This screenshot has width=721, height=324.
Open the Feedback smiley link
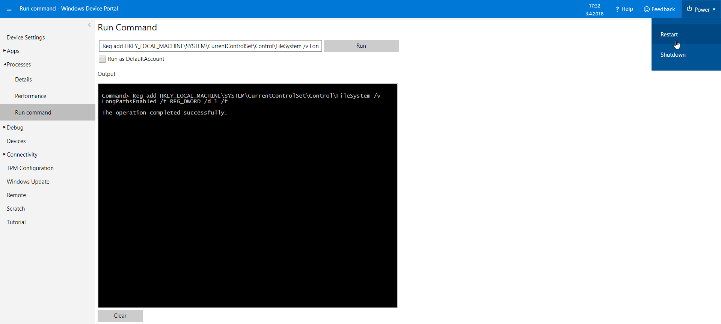[x=659, y=9]
